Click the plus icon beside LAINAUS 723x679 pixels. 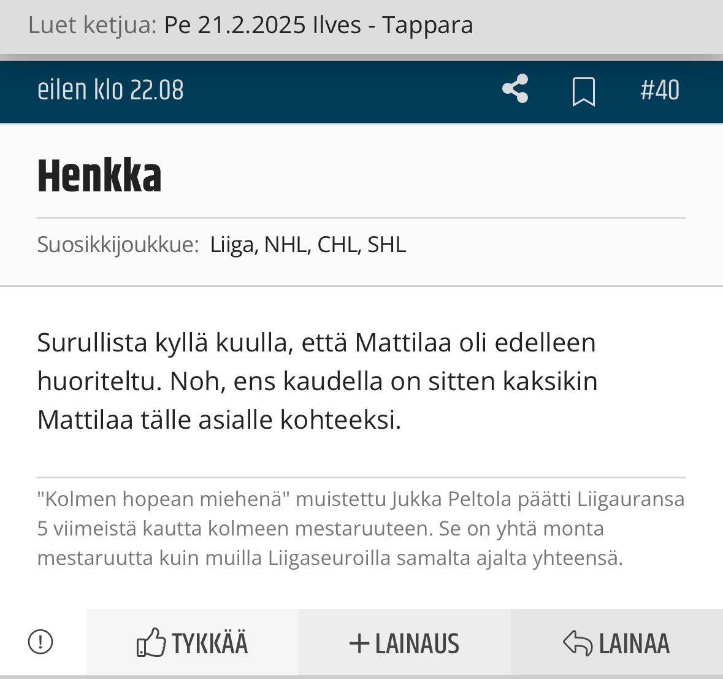[x=359, y=643]
